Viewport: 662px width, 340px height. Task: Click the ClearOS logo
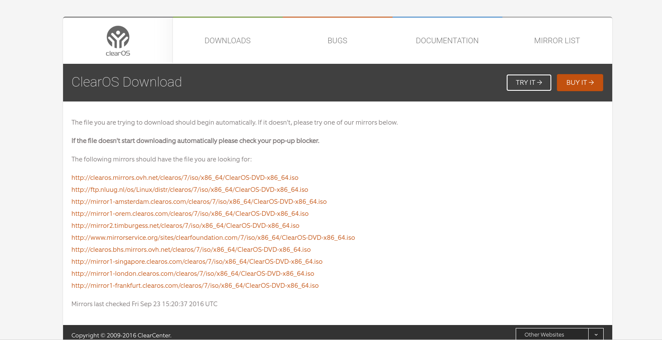(118, 41)
